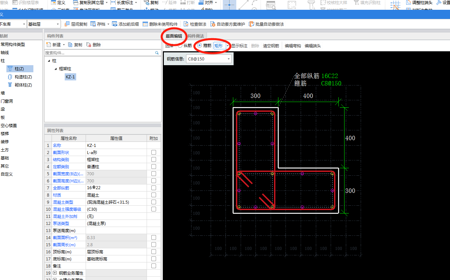This screenshot has width=450, height=280.
Task: Select 门窗洞 category in navigation tree
Action: point(7,101)
